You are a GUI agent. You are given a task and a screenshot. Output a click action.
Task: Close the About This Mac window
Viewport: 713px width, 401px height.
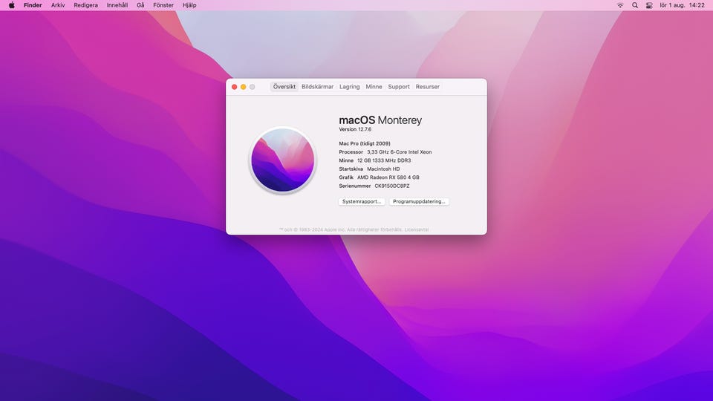[x=234, y=87]
